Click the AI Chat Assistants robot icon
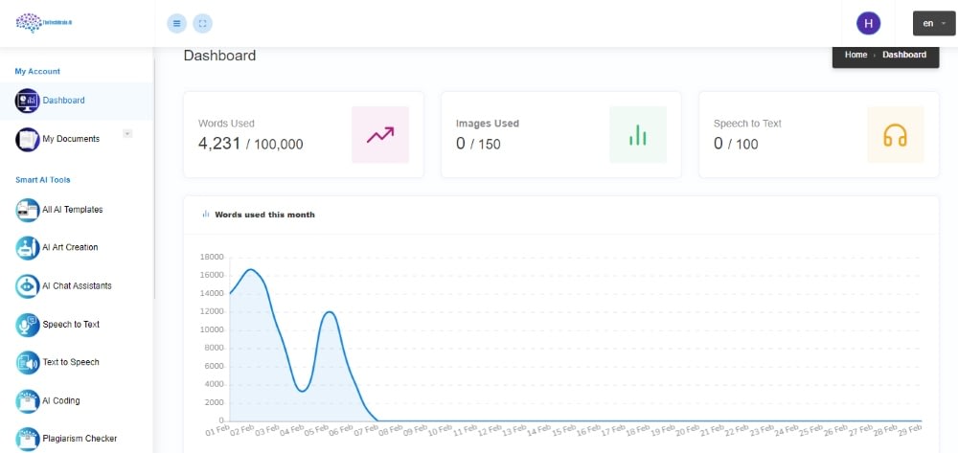The image size is (958, 453). click(28, 286)
